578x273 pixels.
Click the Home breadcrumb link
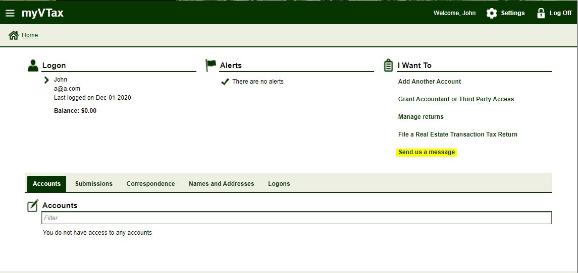tap(30, 35)
